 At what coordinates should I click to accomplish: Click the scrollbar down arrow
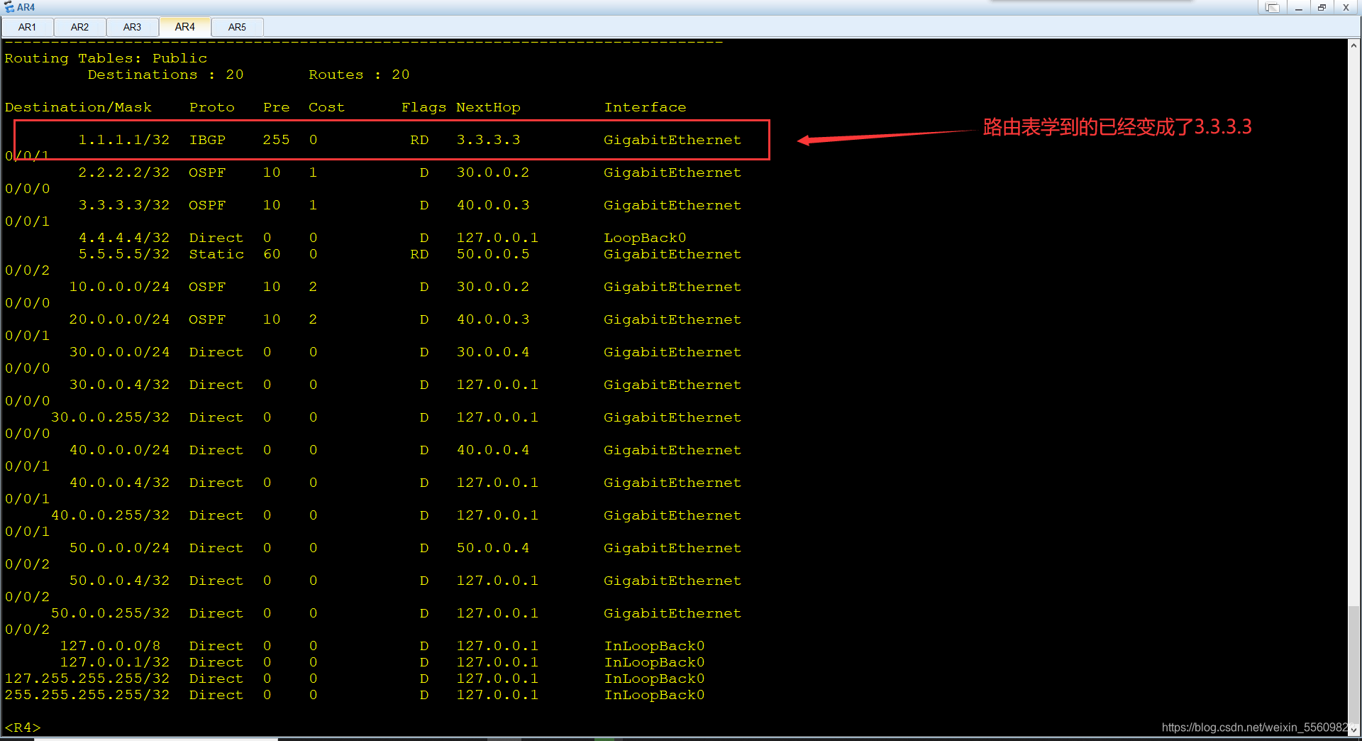click(x=1354, y=729)
